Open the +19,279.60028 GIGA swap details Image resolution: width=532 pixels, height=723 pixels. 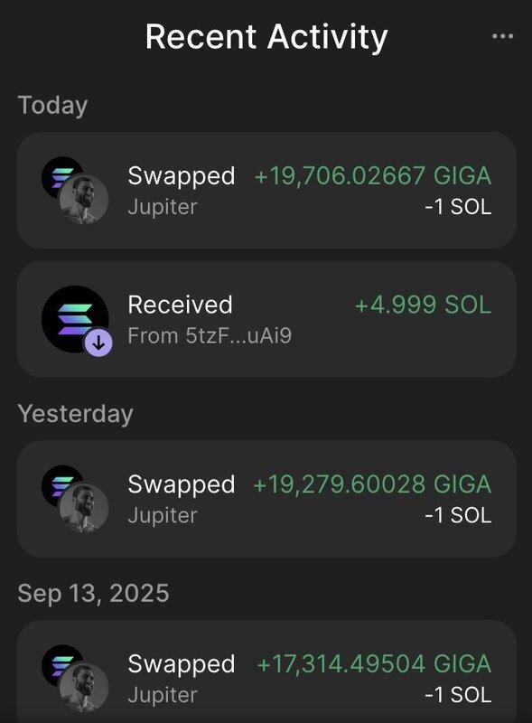coord(266,499)
